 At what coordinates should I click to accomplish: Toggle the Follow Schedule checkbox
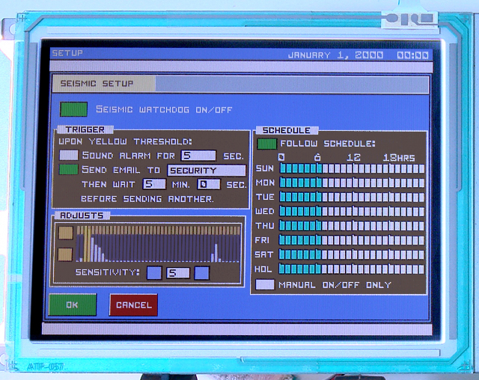266,143
